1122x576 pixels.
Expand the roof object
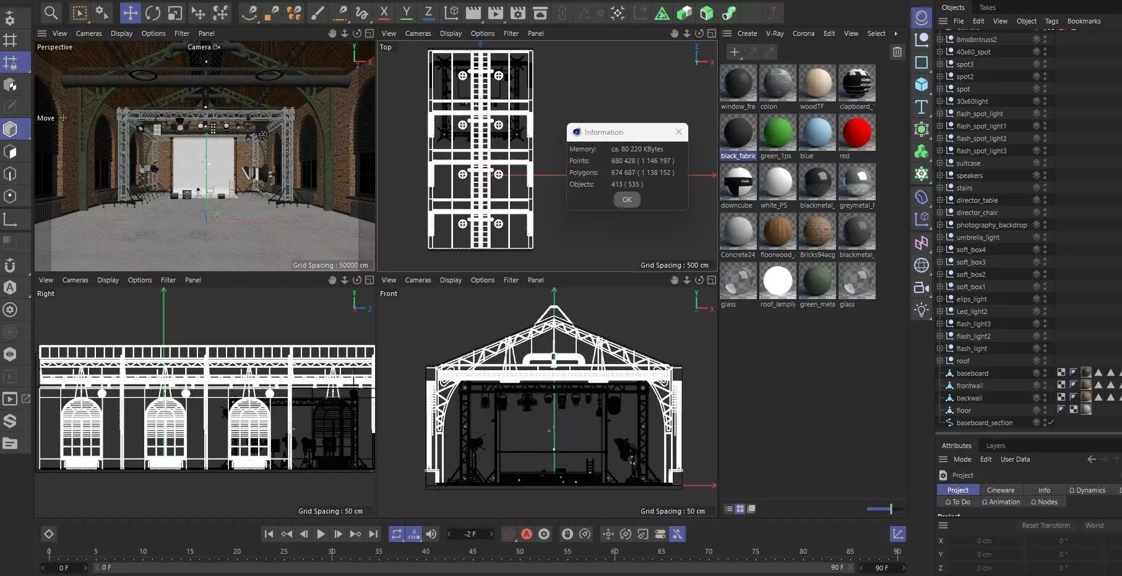pyautogui.click(x=939, y=361)
